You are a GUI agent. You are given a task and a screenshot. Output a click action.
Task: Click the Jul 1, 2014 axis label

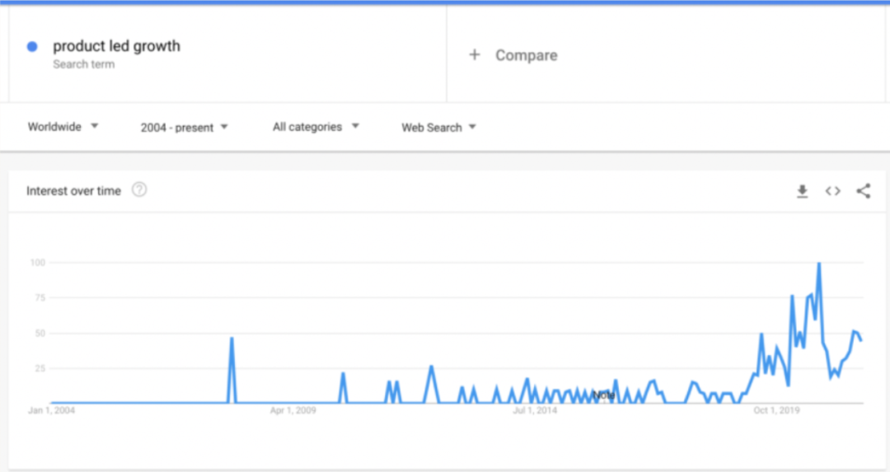click(x=535, y=410)
